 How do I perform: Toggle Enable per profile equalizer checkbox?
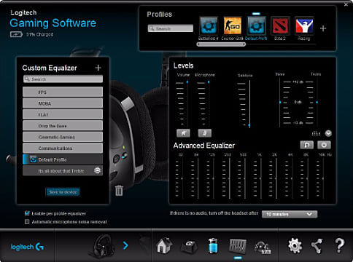click(27, 213)
